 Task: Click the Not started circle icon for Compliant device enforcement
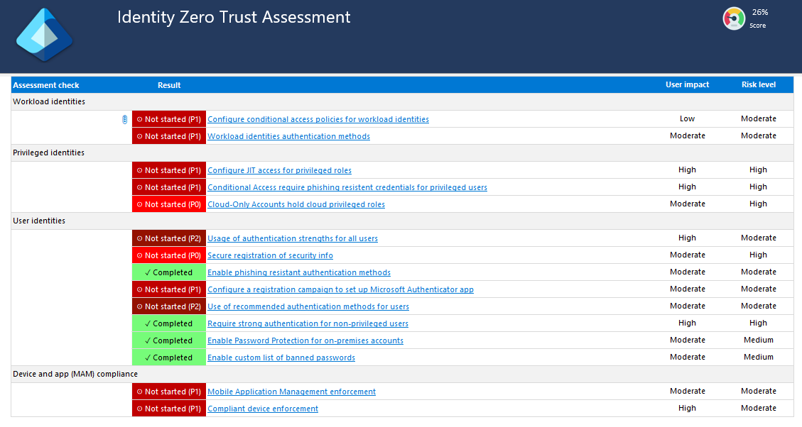point(141,408)
